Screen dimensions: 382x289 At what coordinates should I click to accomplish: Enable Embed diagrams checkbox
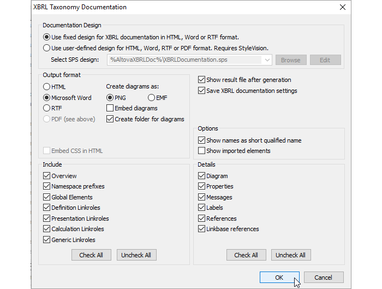[x=110, y=108]
